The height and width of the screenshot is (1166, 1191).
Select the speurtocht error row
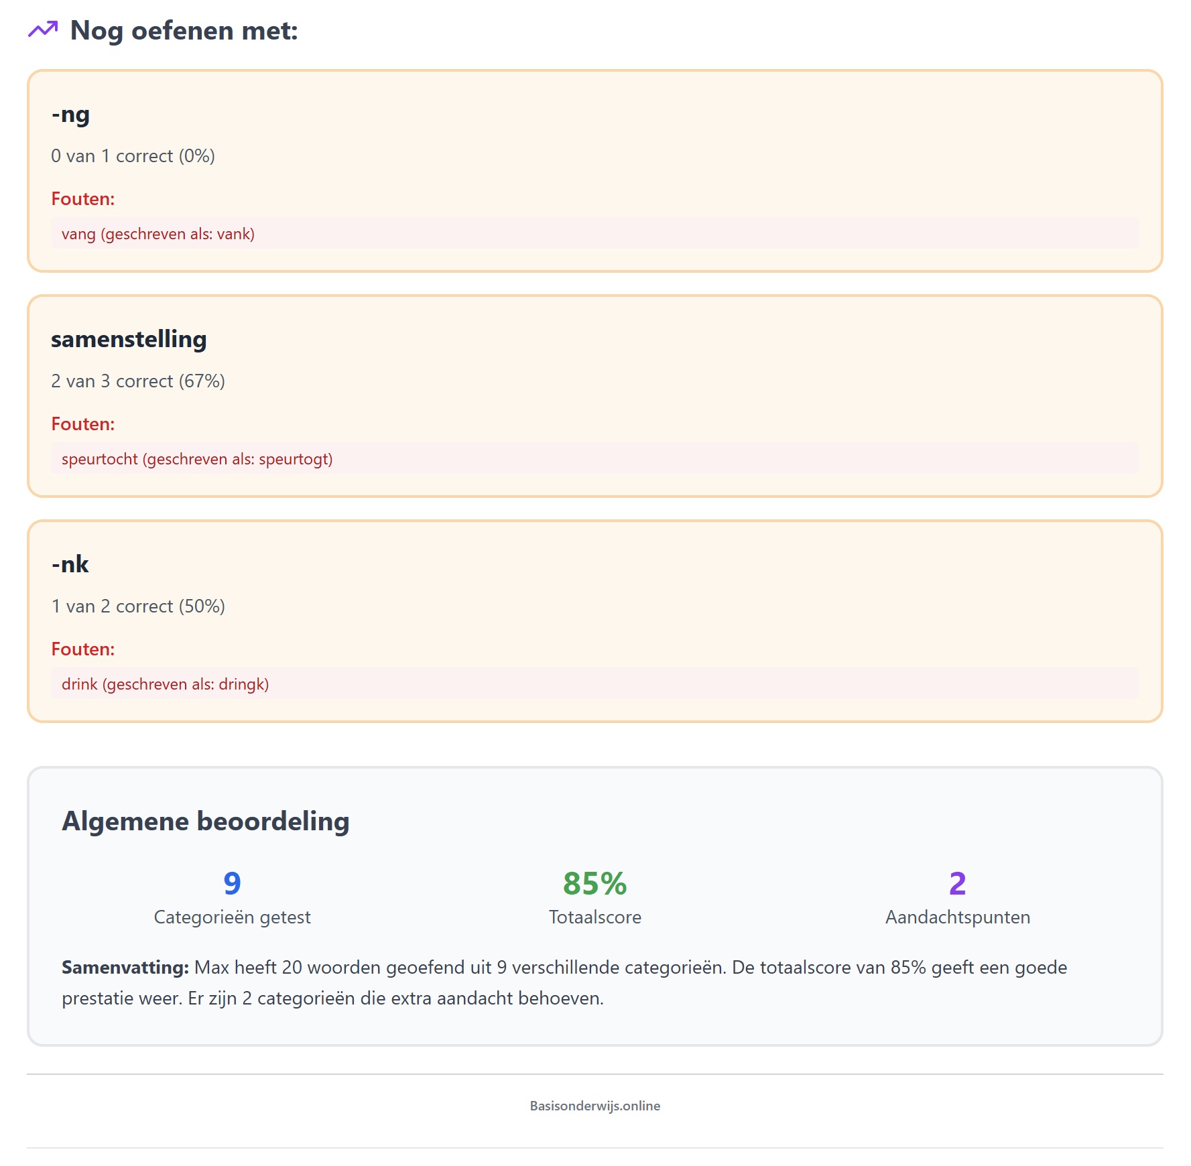coord(594,459)
